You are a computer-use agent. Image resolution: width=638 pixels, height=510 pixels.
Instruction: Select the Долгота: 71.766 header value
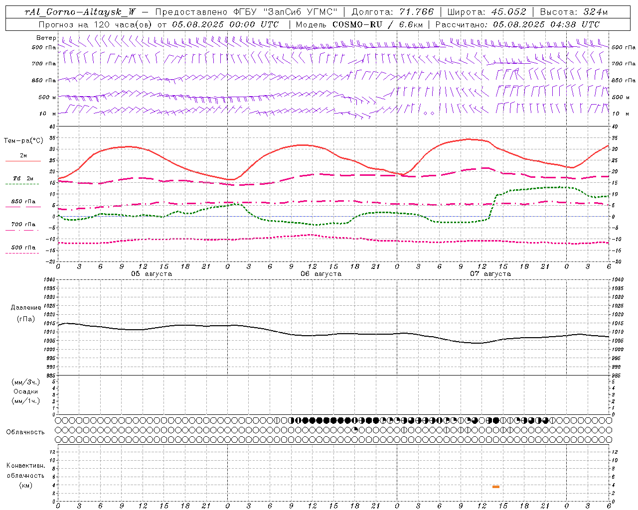point(393,12)
